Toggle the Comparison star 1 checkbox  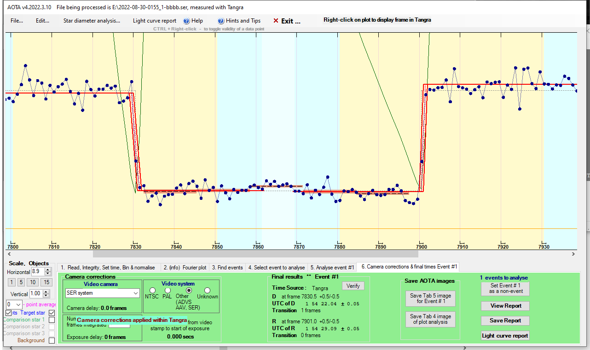click(x=52, y=320)
